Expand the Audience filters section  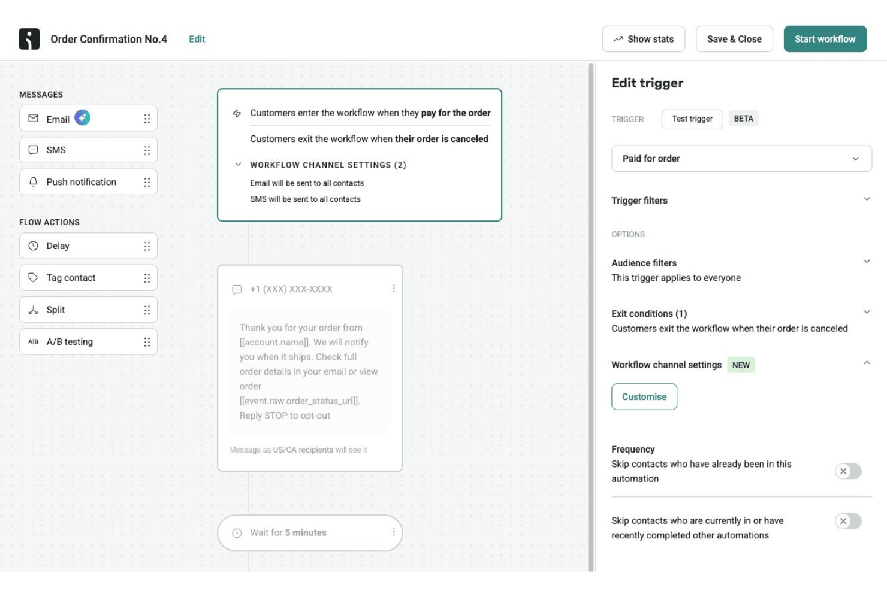[x=867, y=261]
